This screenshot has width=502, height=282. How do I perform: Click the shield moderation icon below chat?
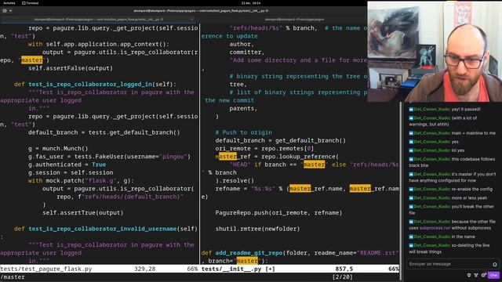(x=469, y=275)
